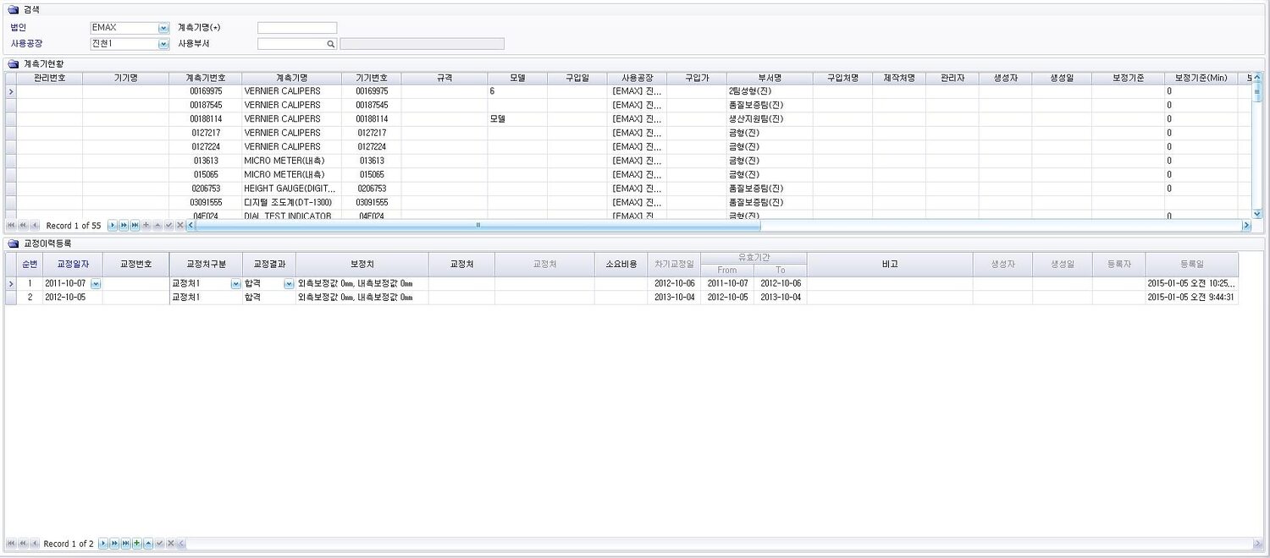Screen dimensions: 1270x558
Task: Open the 법인 EMAX dropdown
Action: 163,28
